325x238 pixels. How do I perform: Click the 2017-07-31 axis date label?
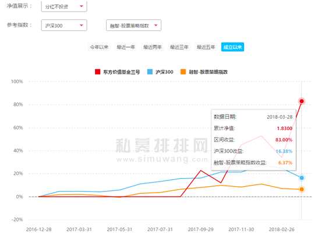tap(160, 229)
